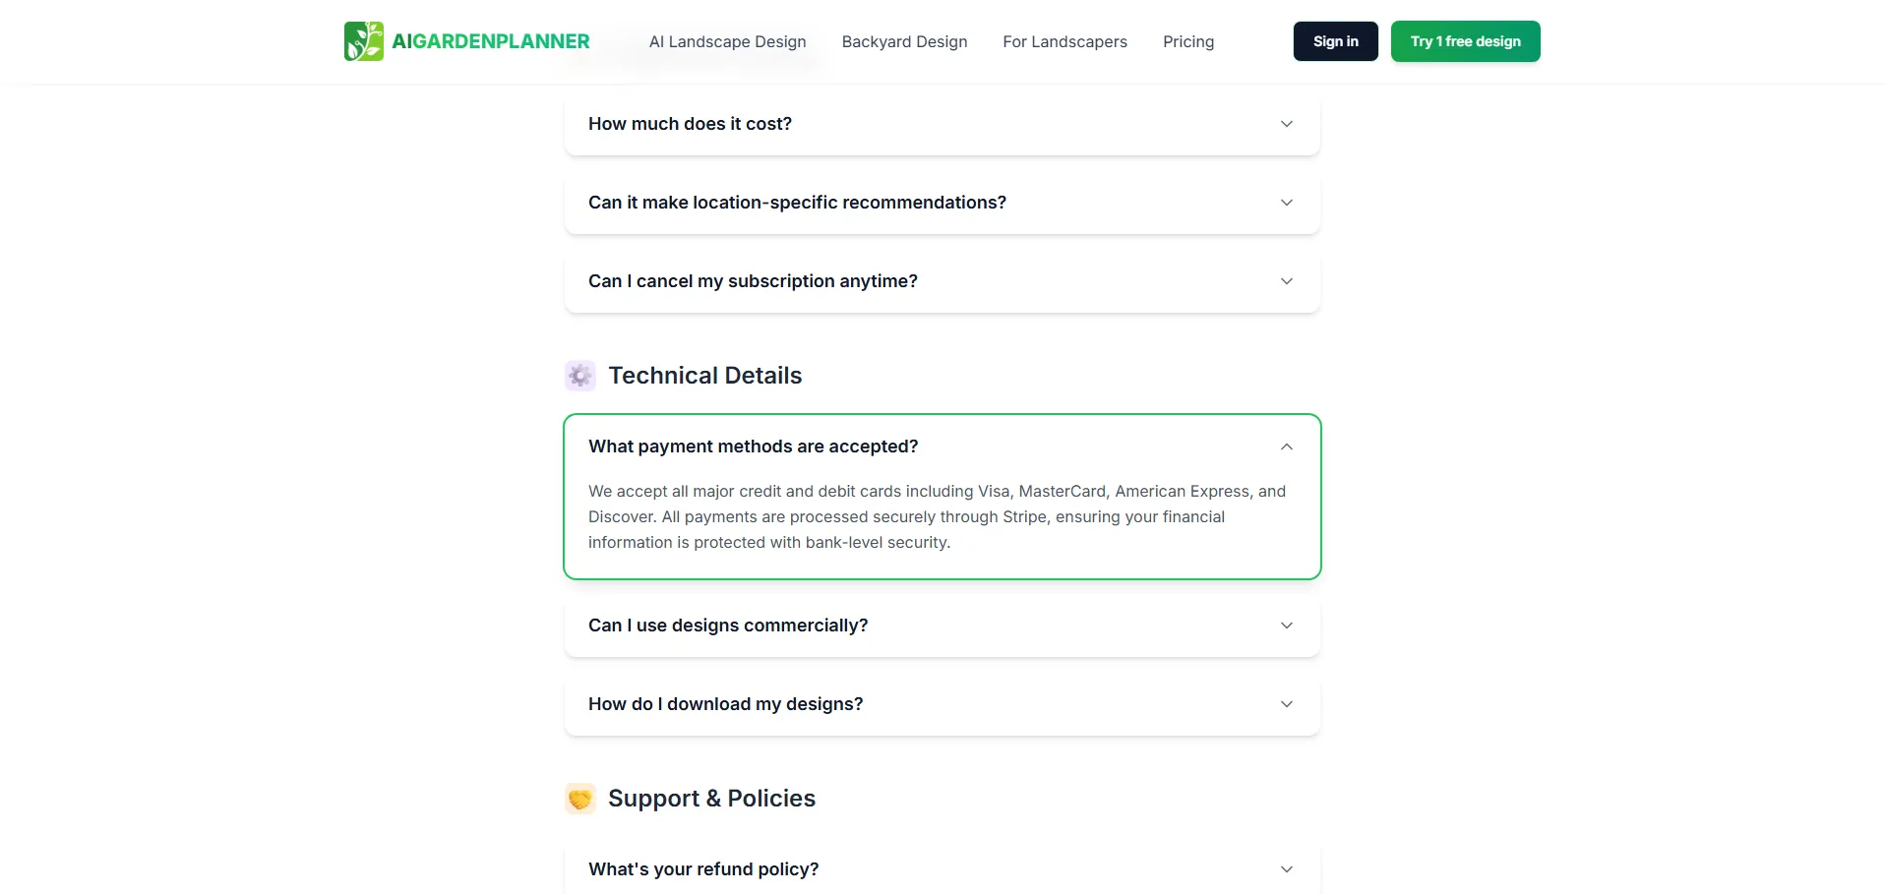The height and width of the screenshot is (894, 1885).
Task: Click the AI Garden Planner leaf logo icon
Action: tap(363, 41)
